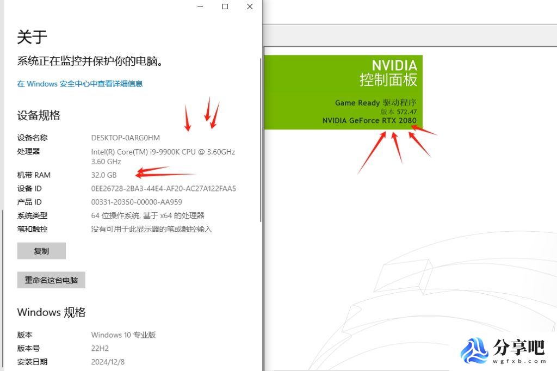Click 重命名这台电脑 button

pos(51,280)
